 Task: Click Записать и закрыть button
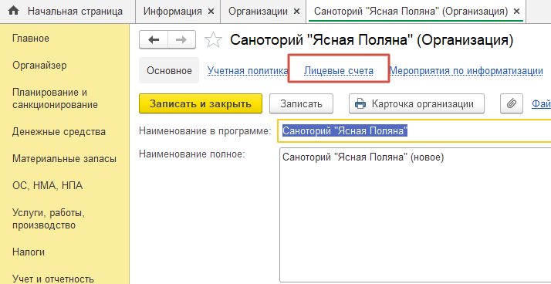point(201,103)
